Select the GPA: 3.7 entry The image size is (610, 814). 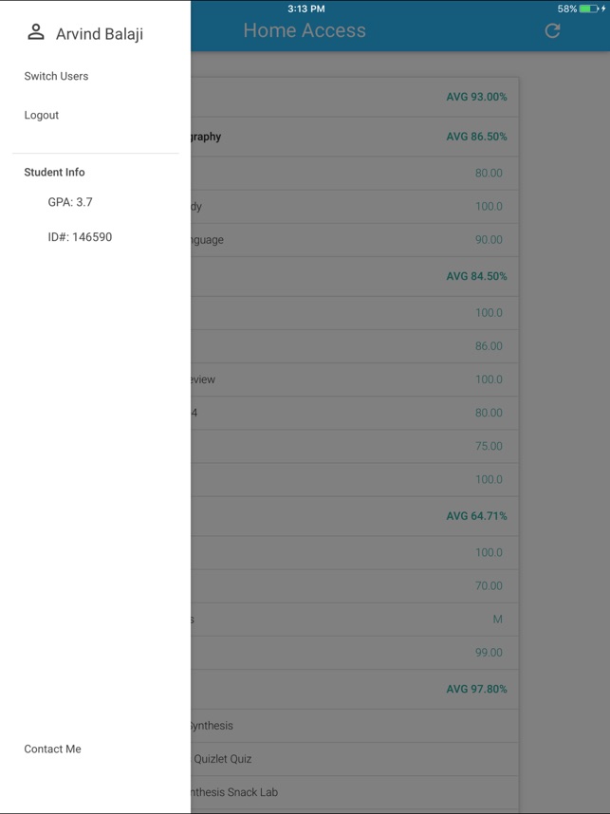pos(70,202)
